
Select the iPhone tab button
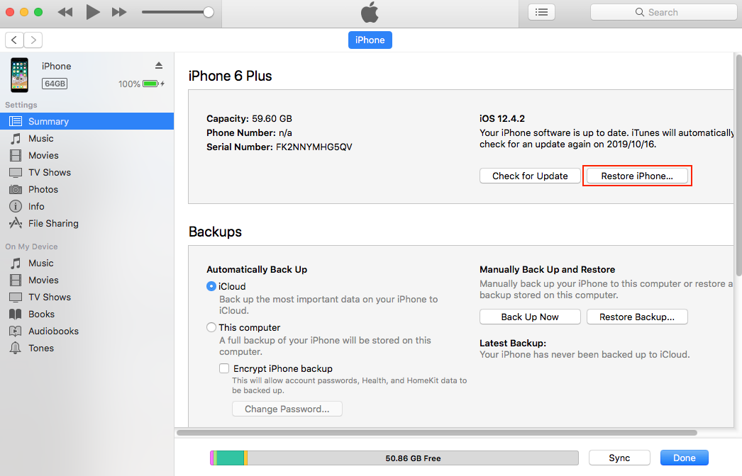[x=370, y=40]
